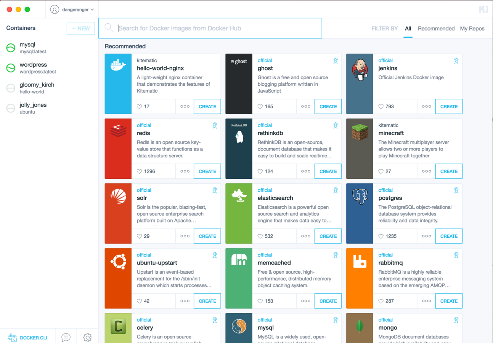Screen dimensions: 493x343
Task: Select the jolly_jones ubuntu container
Action: (49, 108)
